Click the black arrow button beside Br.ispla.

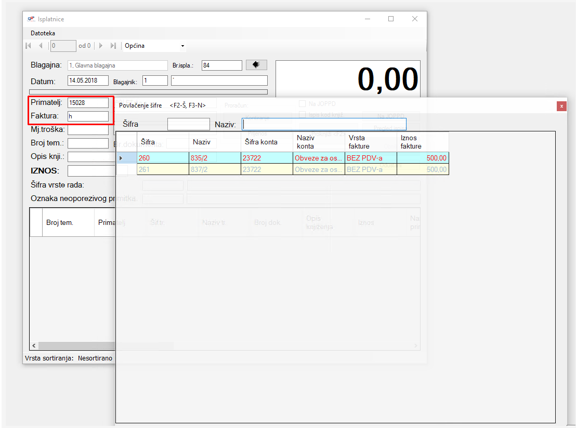point(256,65)
